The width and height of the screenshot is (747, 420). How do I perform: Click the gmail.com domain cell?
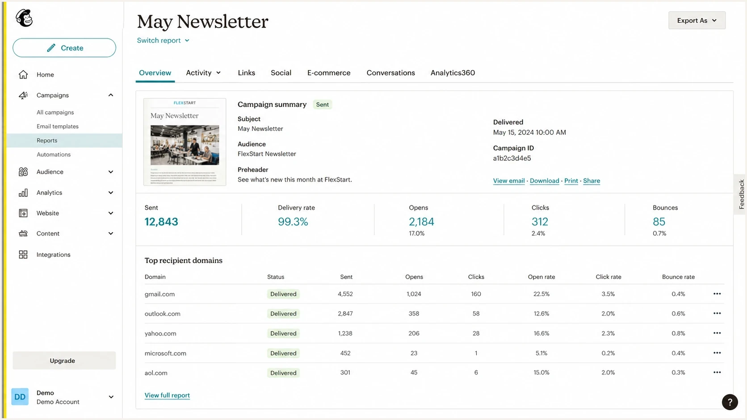coord(159,294)
